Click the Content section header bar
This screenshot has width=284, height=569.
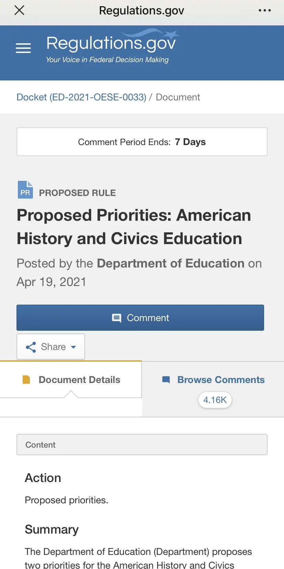[x=142, y=445]
